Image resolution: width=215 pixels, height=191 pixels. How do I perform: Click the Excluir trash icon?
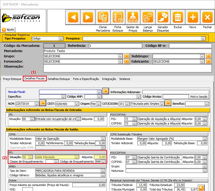tap(178, 17)
